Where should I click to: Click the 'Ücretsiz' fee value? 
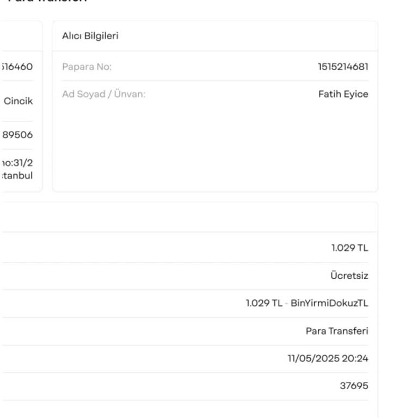coord(349,276)
